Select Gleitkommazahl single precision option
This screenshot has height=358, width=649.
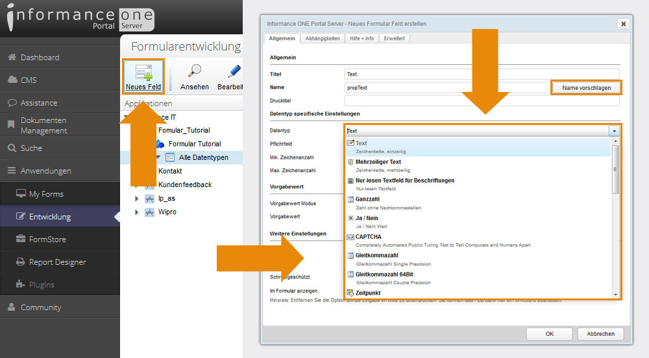(x=478, y=260)
